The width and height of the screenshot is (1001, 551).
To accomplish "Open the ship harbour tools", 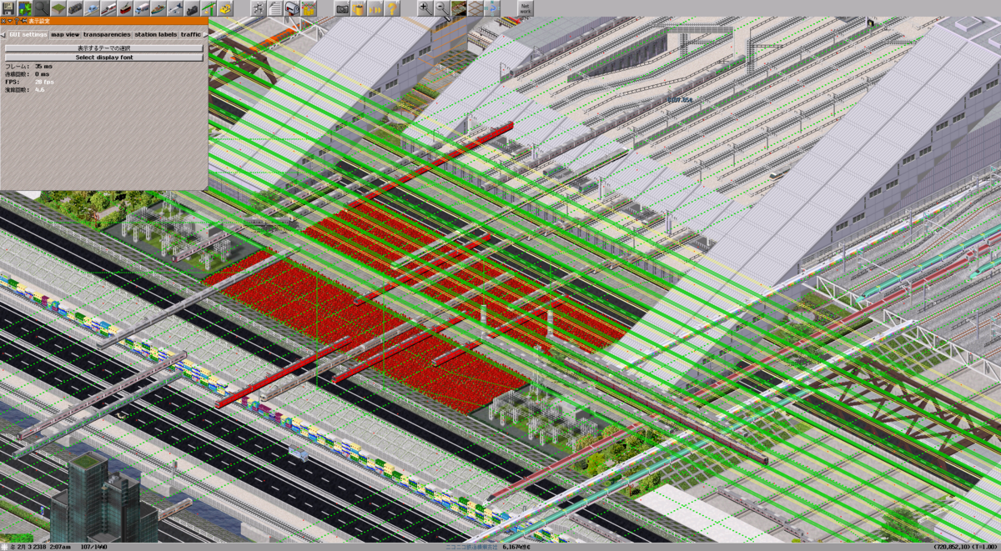I will (158, 8).
